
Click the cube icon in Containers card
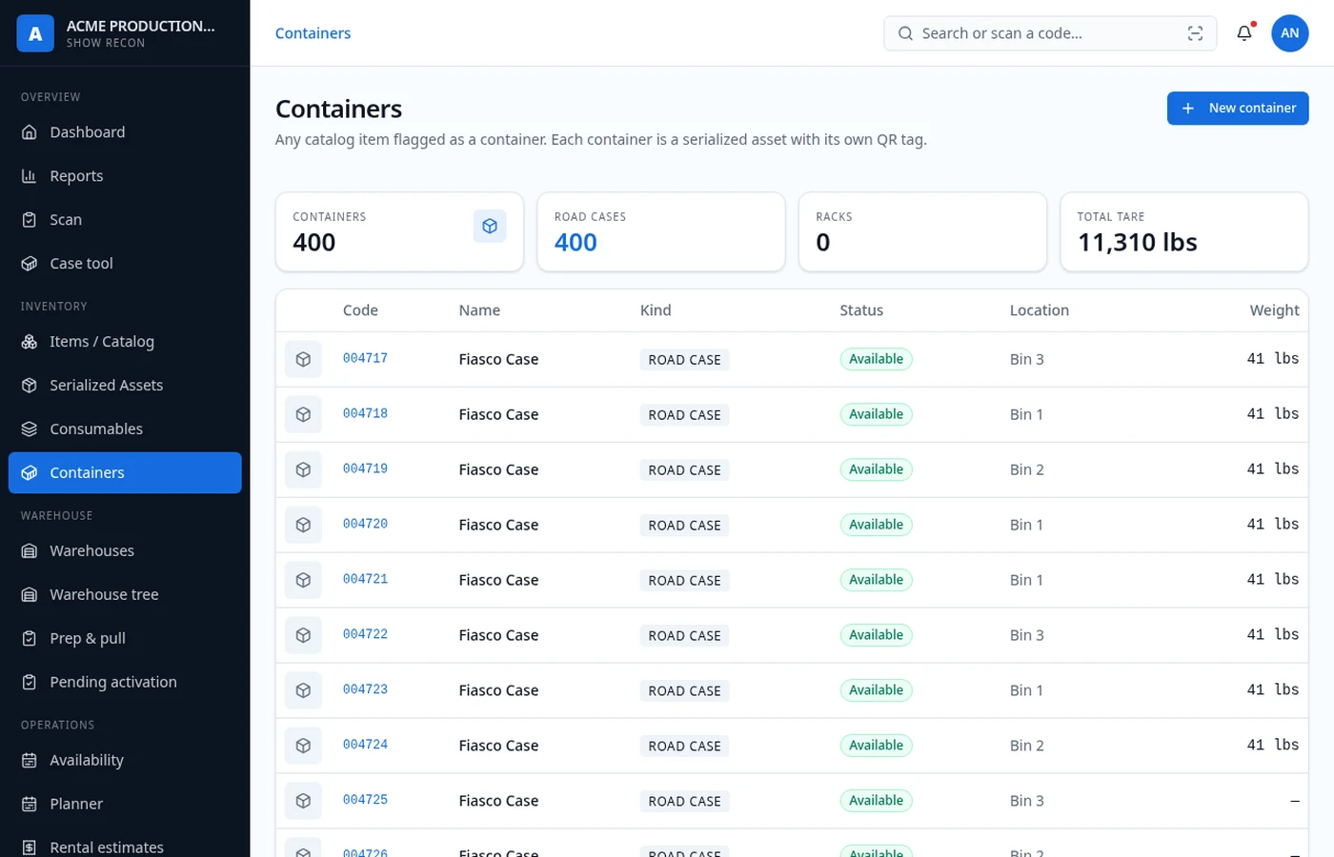click(x=490, y=227)
